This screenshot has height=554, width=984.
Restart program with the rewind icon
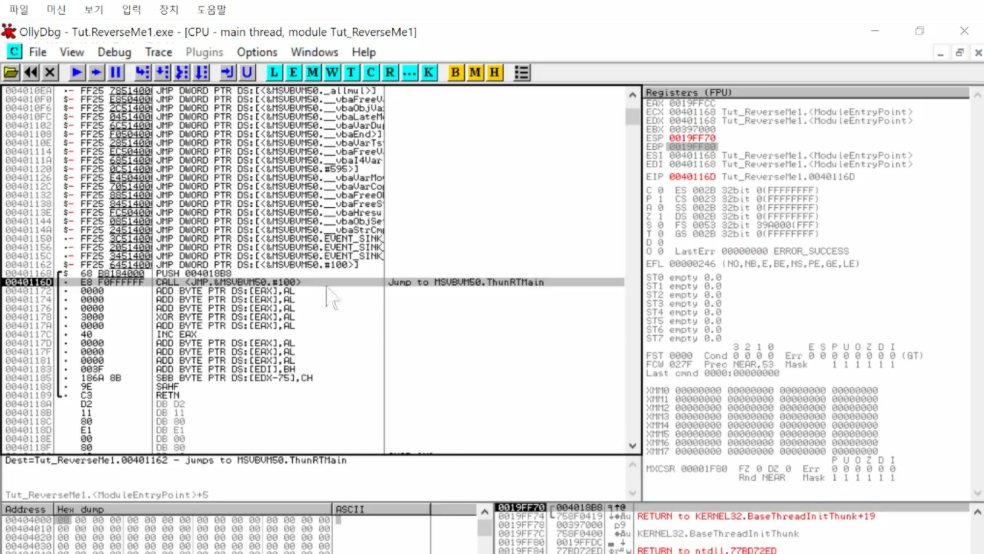coord(31,72)
